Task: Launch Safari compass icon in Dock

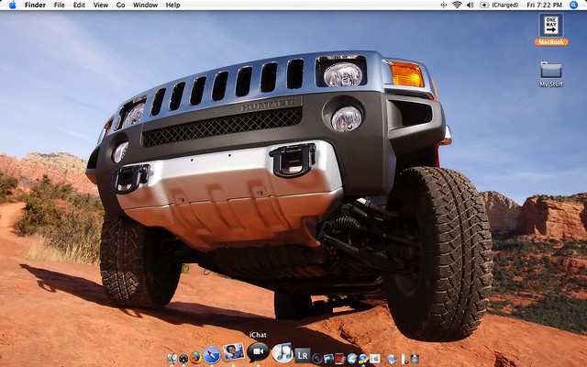Action: tap(212, 355)
